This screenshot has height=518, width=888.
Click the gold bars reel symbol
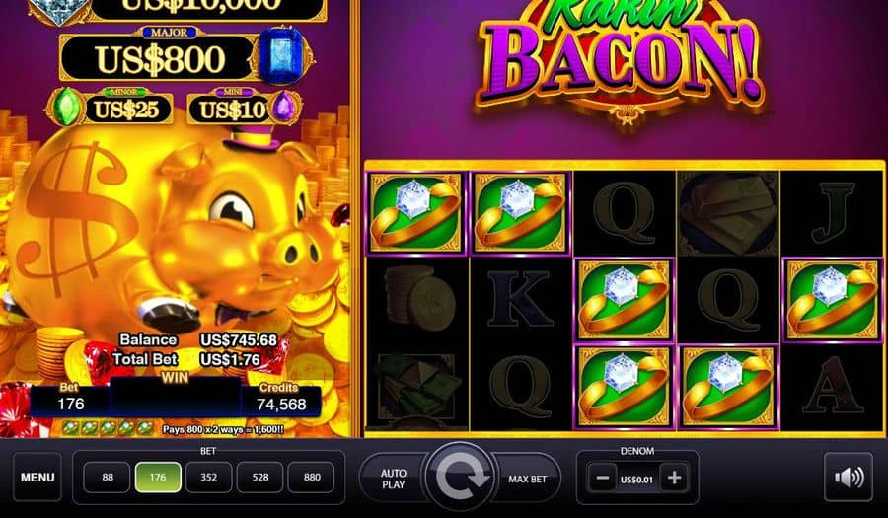pyautogui.click(x=728, y=212)
